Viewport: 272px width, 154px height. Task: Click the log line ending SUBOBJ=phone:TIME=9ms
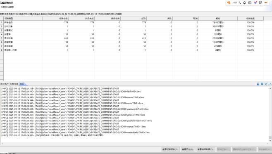[74, 115]
